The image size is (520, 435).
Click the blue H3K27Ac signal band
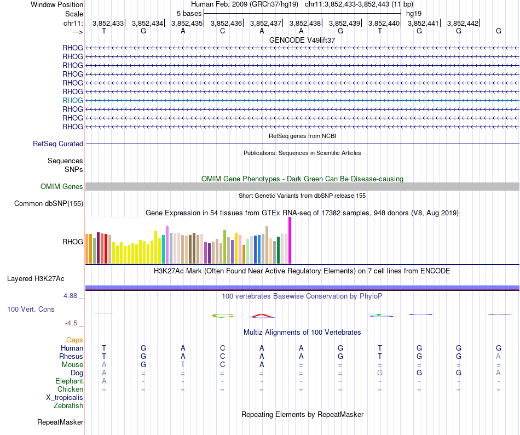point(302,287)
